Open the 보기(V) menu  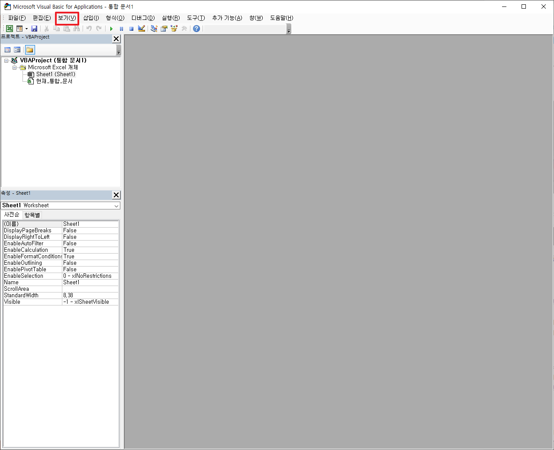(x=67, y=18)
